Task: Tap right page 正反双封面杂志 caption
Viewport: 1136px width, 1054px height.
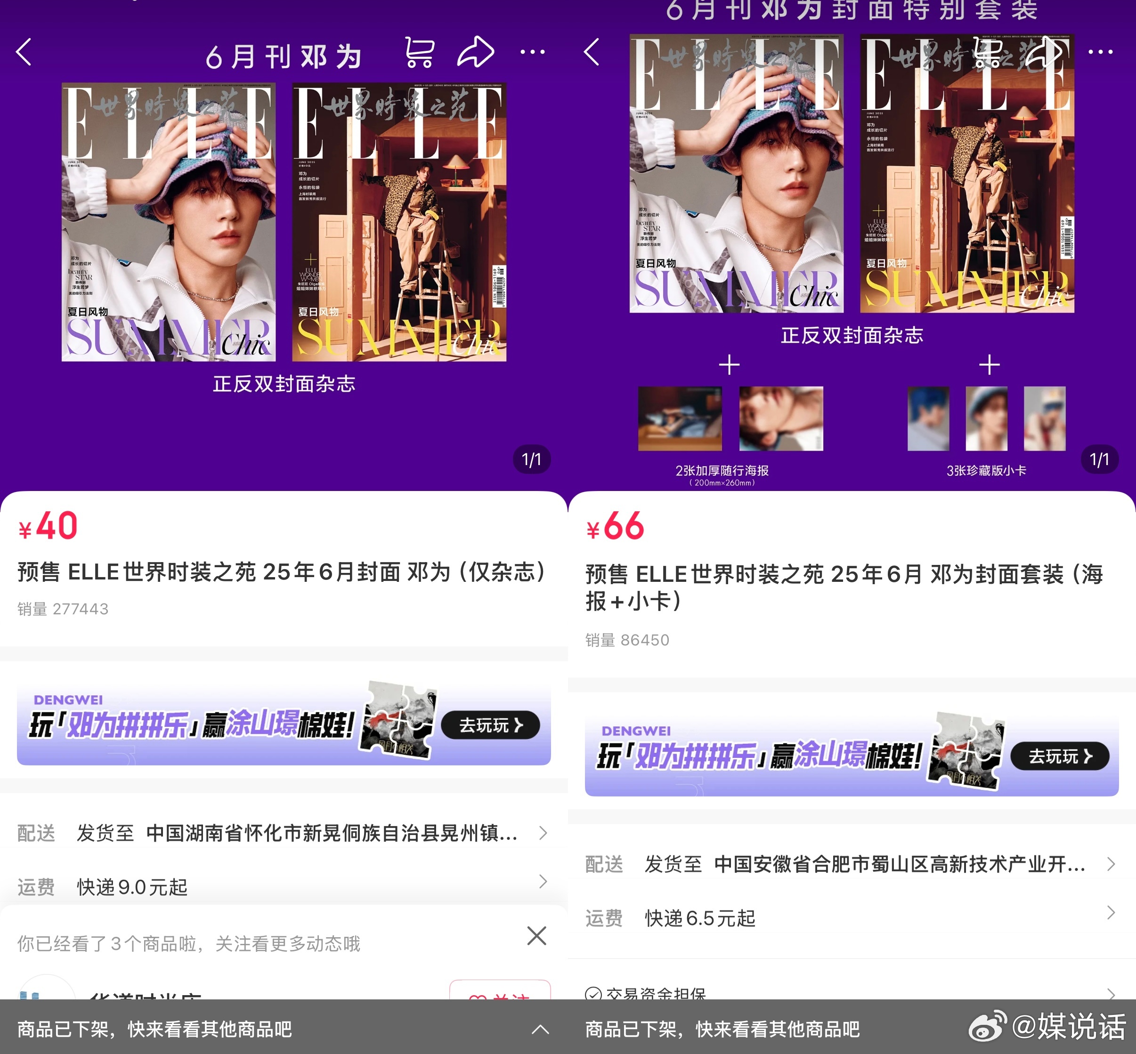Action: point(852,335)
